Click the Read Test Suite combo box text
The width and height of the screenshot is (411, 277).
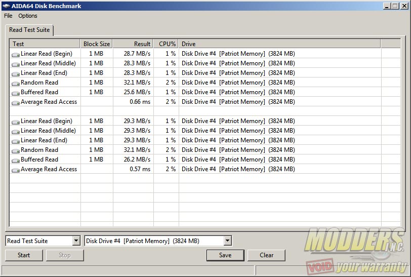pos(27,241)
